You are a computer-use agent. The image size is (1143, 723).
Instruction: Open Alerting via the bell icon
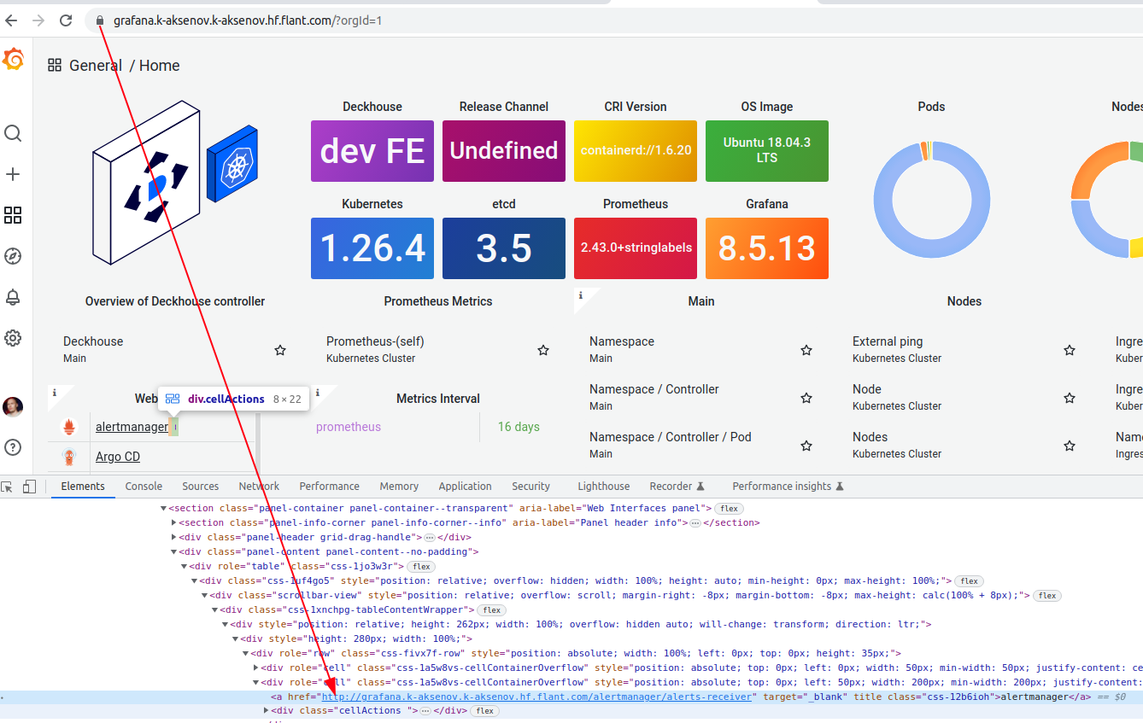(13, 297)
